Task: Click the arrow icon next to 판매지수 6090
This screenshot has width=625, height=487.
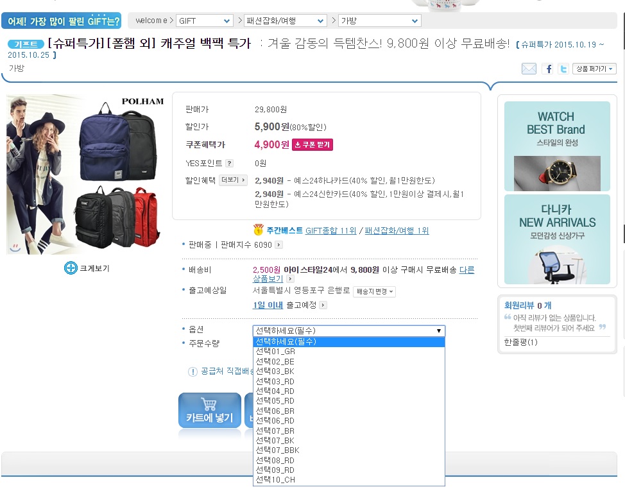Action: pos(278,245)
